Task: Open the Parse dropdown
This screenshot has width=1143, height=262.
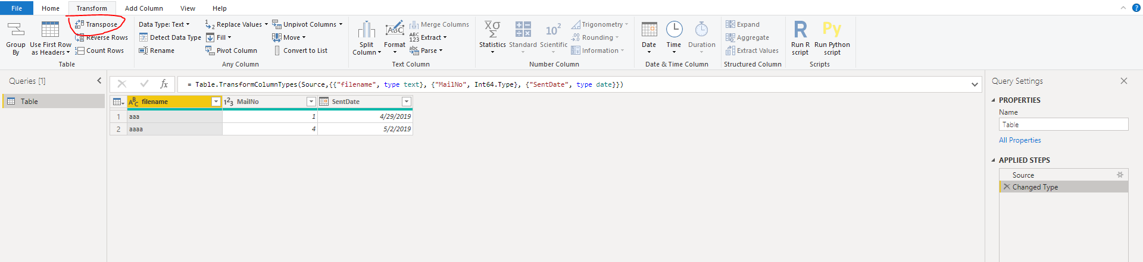Action: [x=426, y=50]
